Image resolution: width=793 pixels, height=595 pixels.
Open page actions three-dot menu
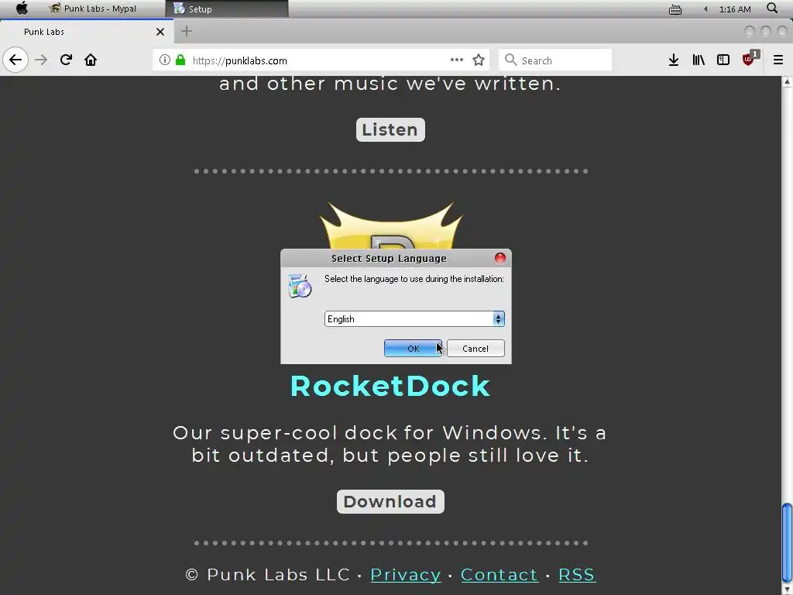[457, 60]
